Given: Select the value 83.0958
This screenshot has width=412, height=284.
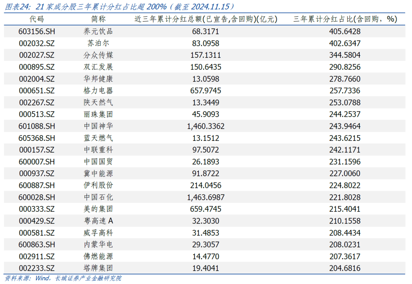Looking at the screenshot, I should pos(206,43).
